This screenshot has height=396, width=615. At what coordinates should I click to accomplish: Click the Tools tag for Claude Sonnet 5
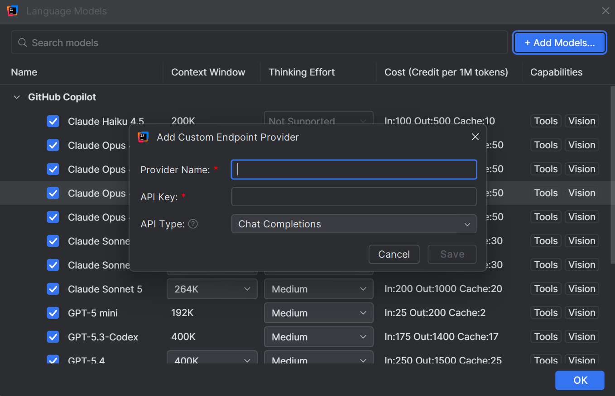pos(546,289)
